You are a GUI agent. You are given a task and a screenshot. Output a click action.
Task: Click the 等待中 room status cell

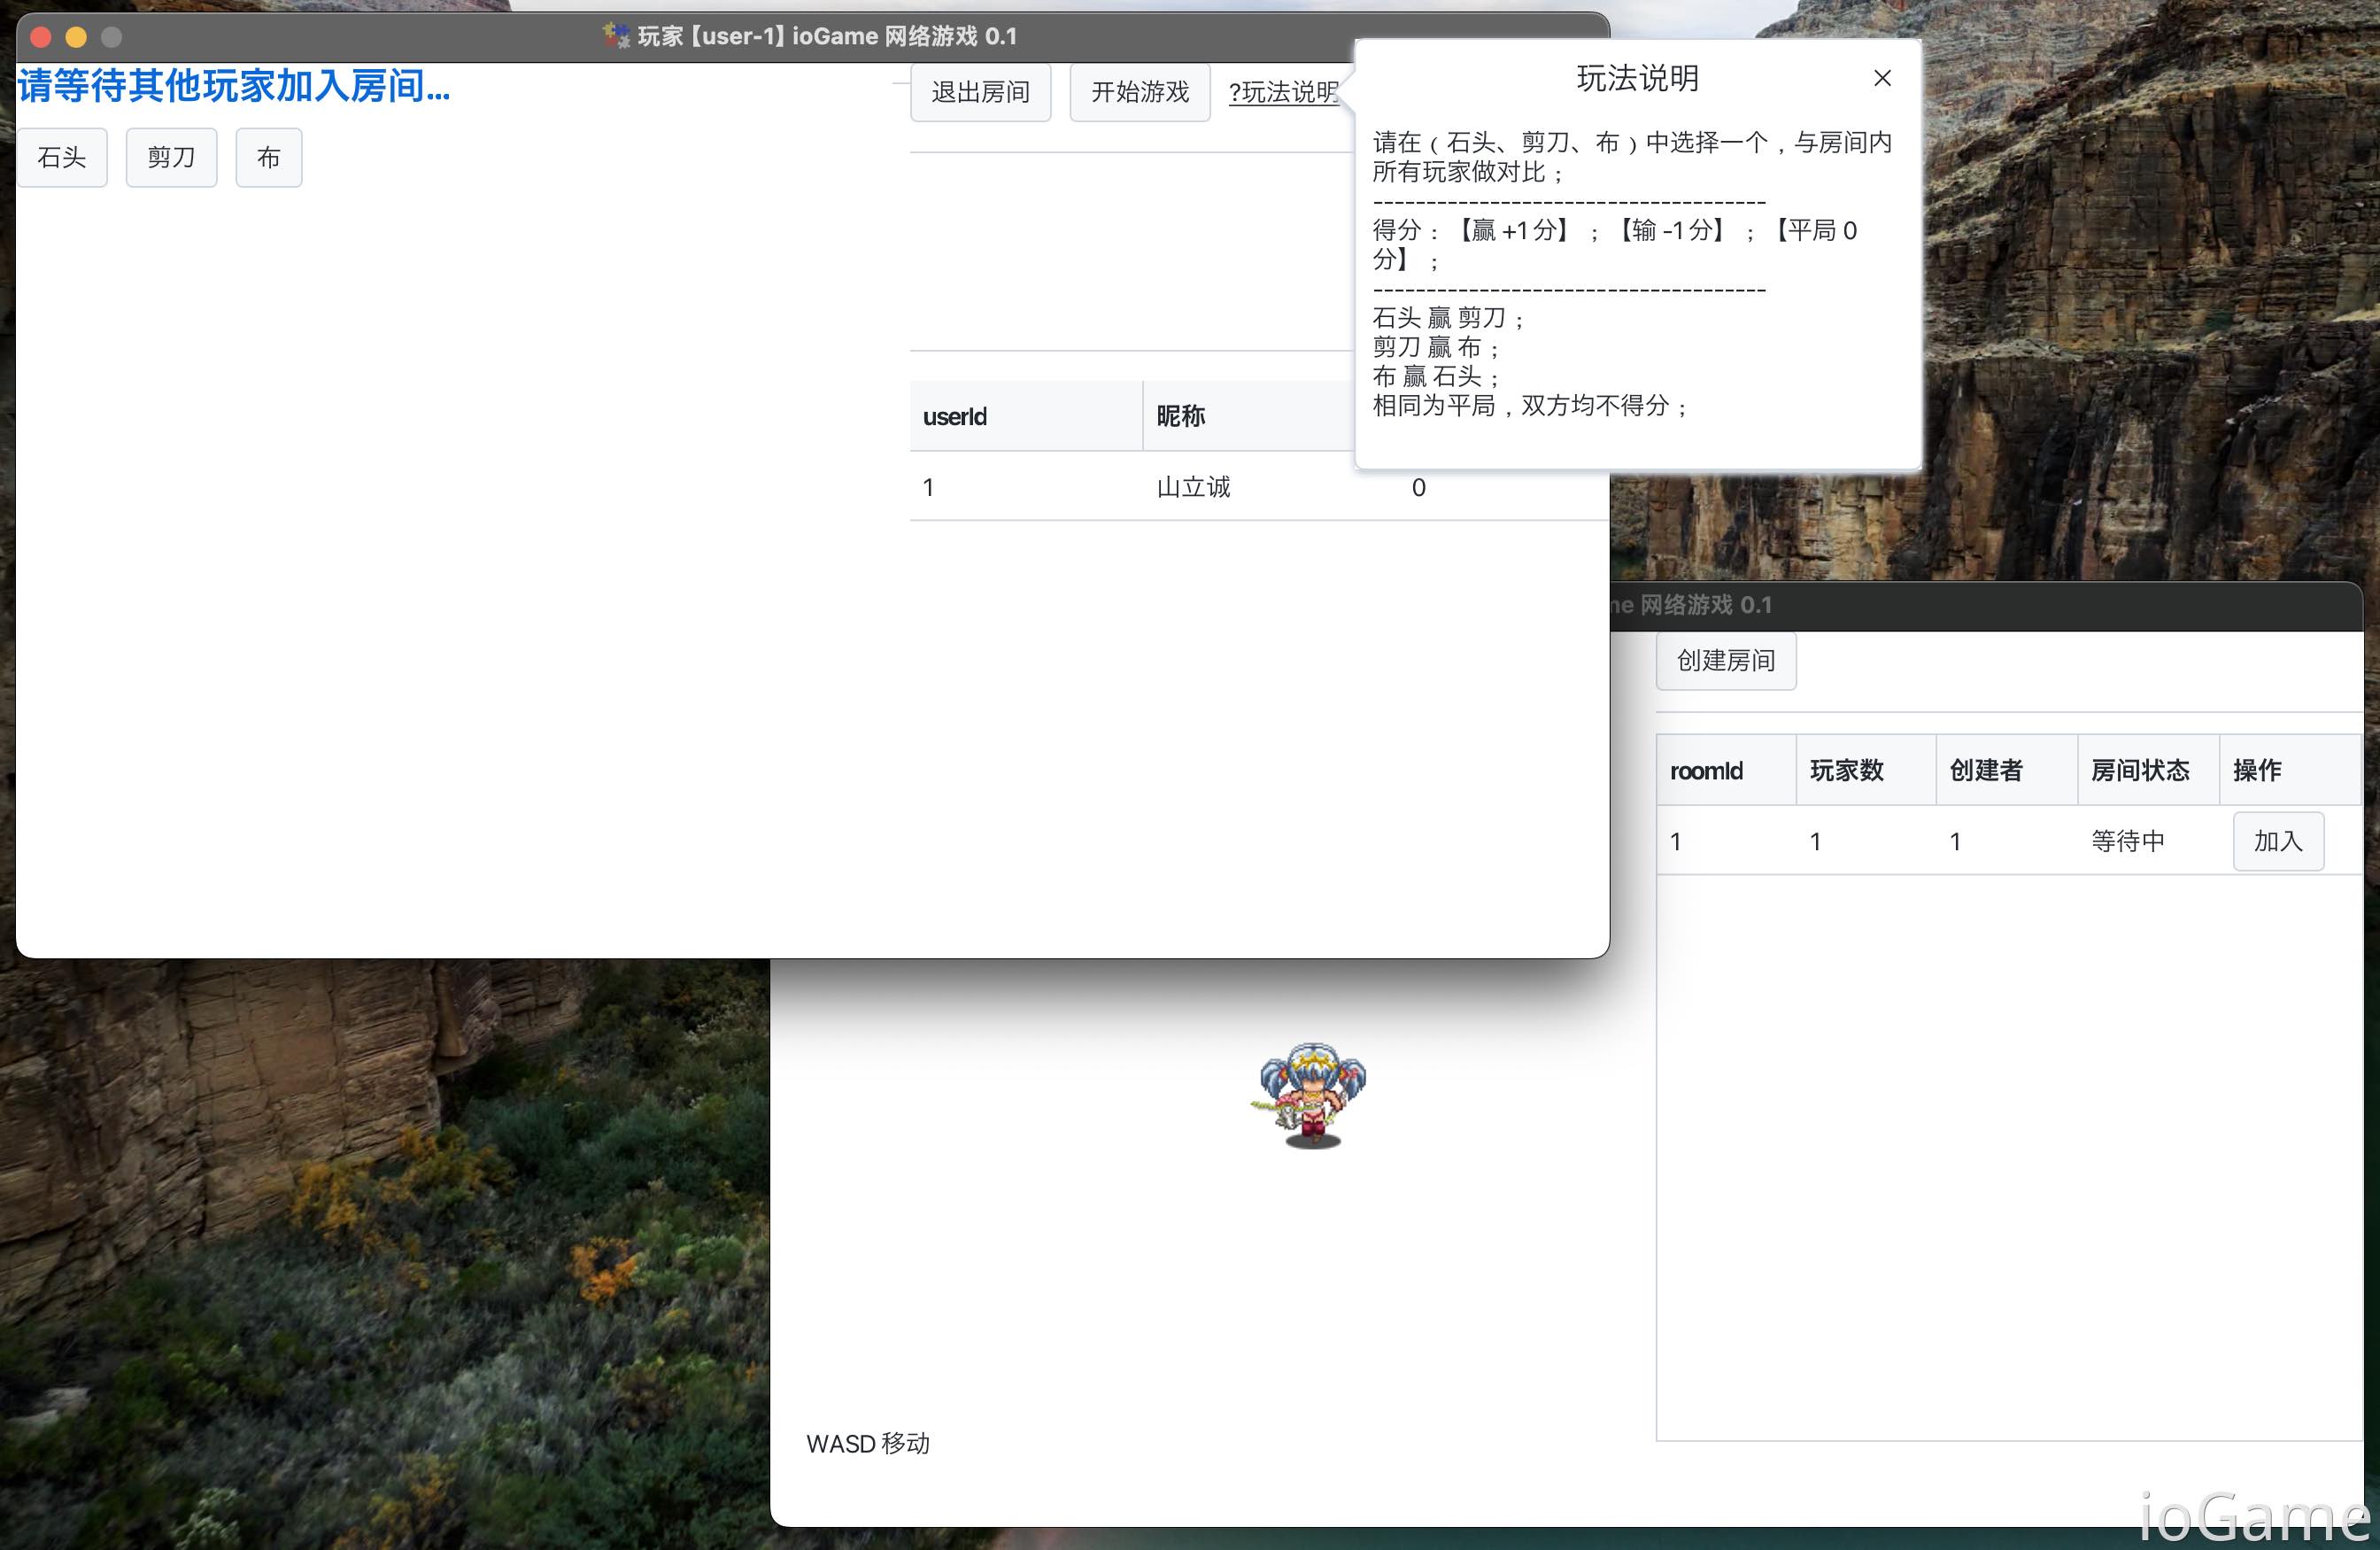(x=2128, y=841)
